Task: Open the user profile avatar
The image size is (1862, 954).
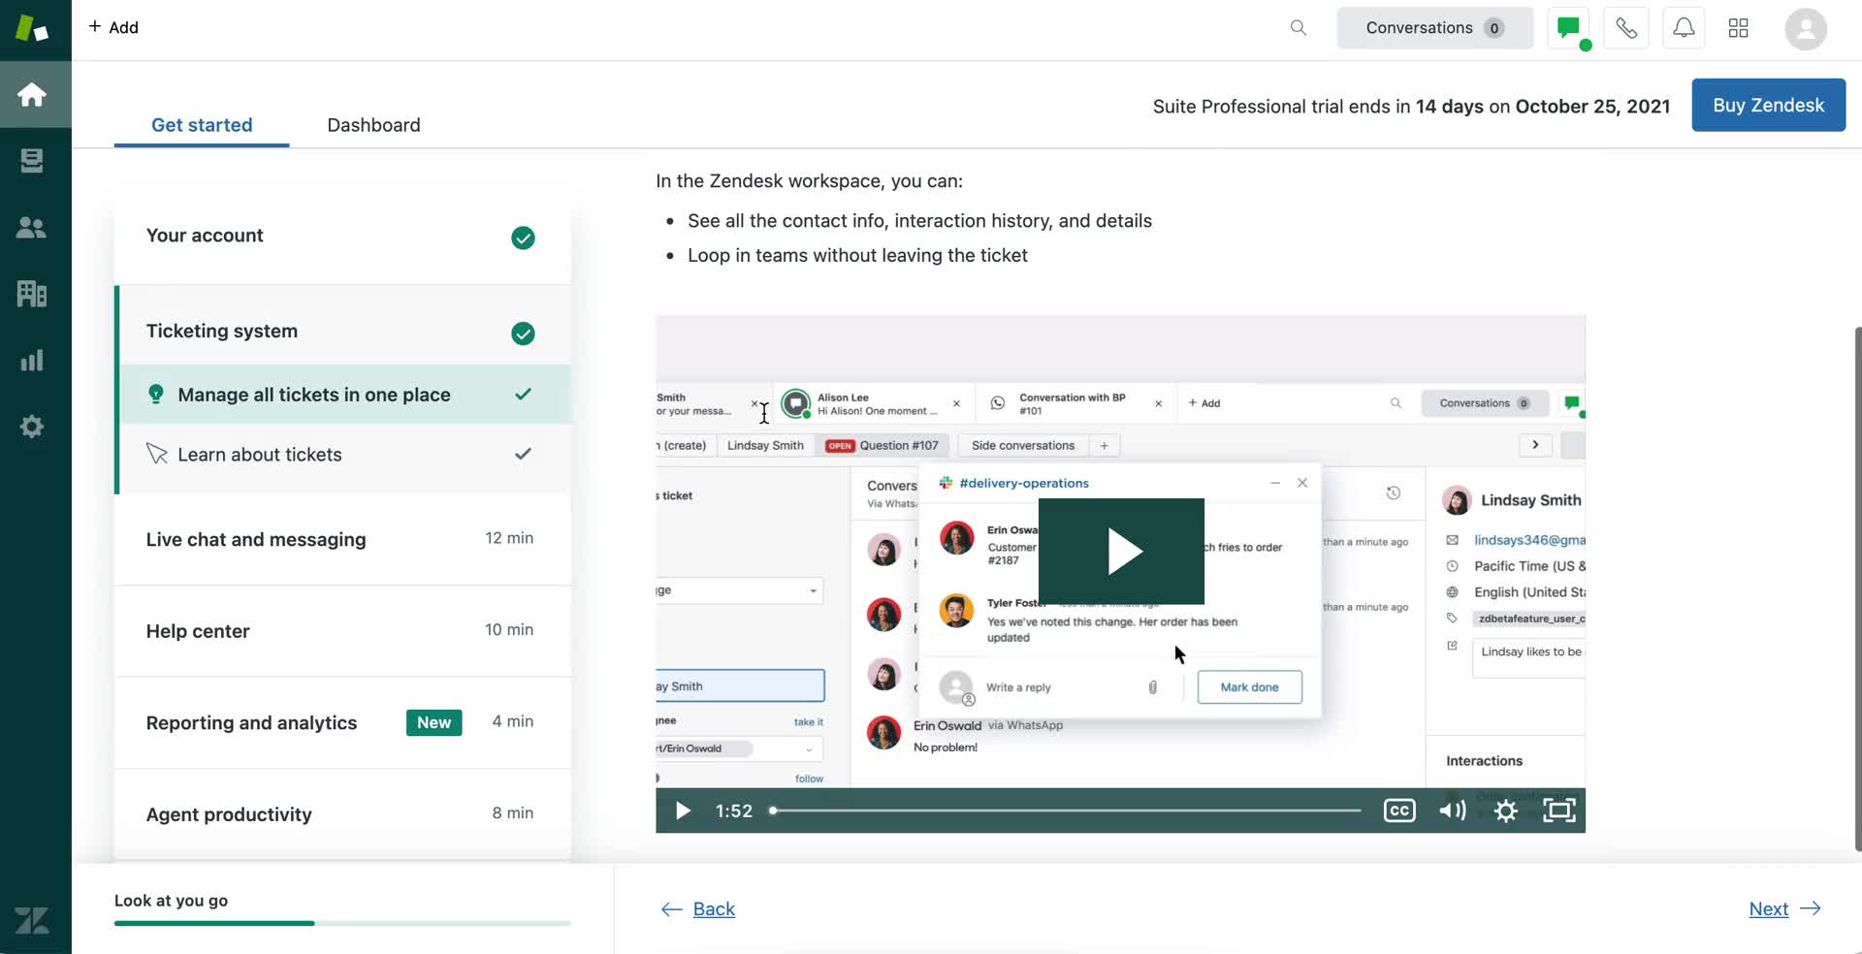Action: click(1806, 28)
